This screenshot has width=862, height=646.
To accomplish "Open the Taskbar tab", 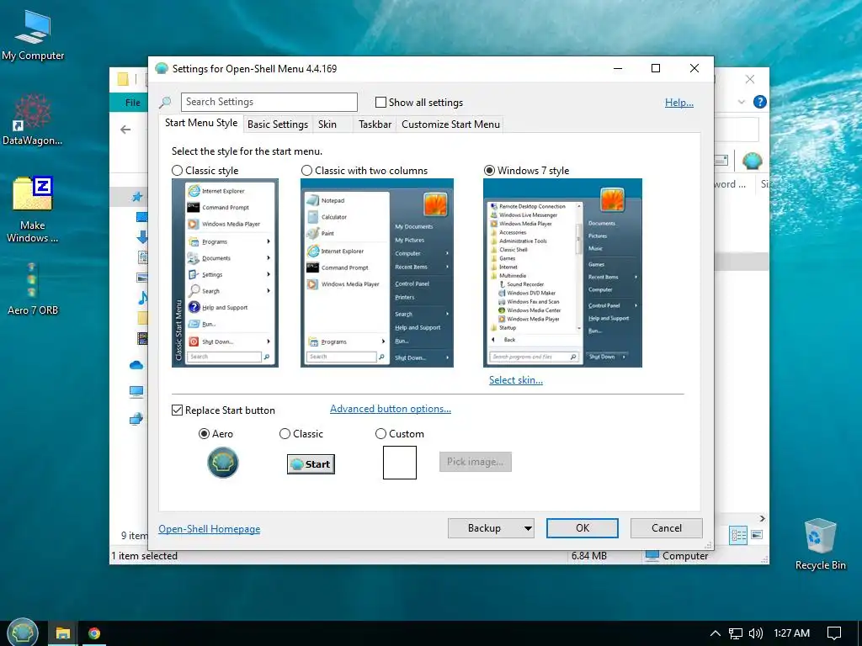I will click(375, 124).
